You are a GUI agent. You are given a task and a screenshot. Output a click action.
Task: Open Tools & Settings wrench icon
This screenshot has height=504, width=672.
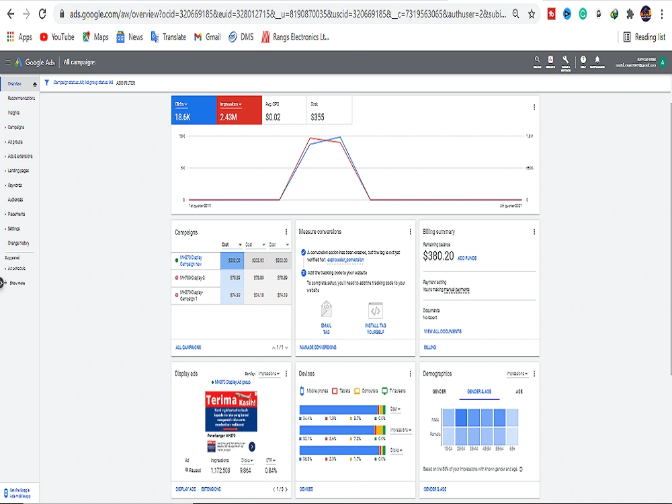pos(566,62)
